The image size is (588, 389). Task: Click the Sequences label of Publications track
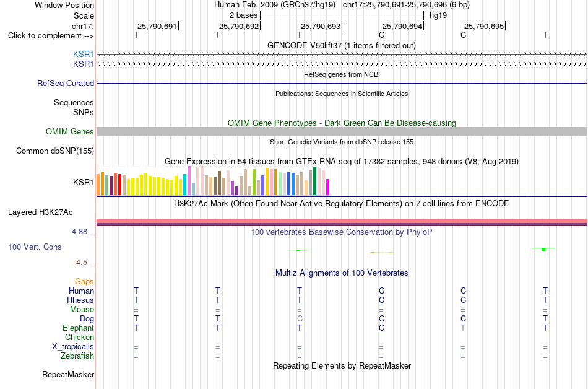pyautogui.click(x=74, y=102)
